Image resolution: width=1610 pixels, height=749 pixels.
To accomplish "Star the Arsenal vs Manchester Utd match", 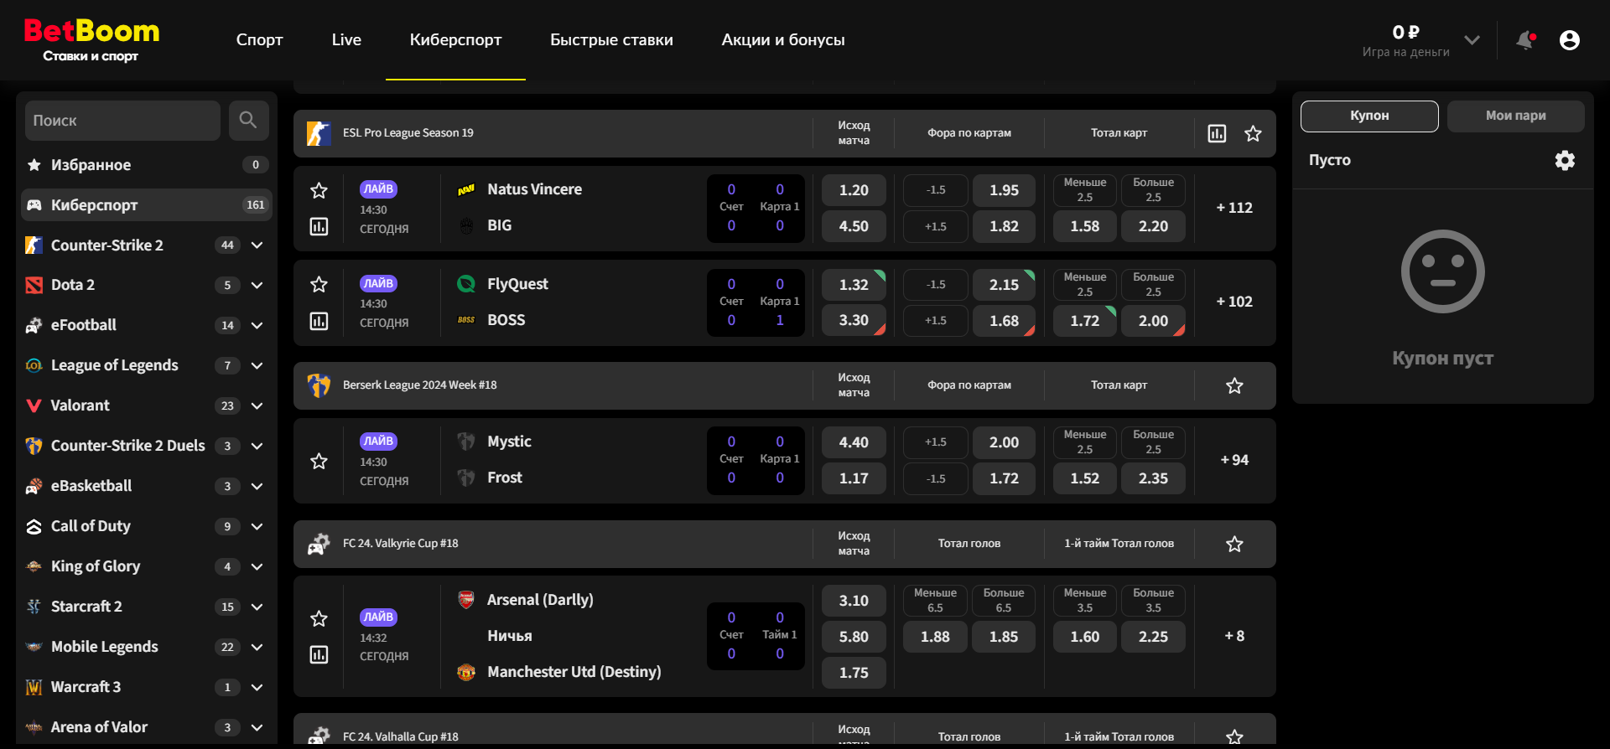I will point(319,618).
